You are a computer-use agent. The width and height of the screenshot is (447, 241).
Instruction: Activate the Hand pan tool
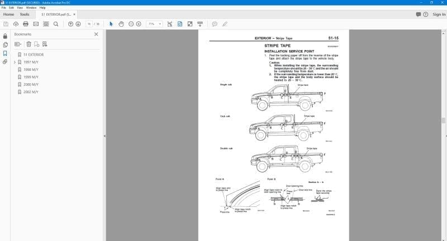pyautogui.click(x=121, y=24)
